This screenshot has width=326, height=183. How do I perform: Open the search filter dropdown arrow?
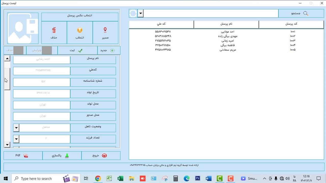140,13
